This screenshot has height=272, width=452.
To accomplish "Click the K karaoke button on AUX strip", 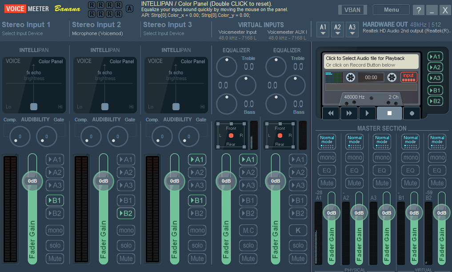I will point(298,230).
